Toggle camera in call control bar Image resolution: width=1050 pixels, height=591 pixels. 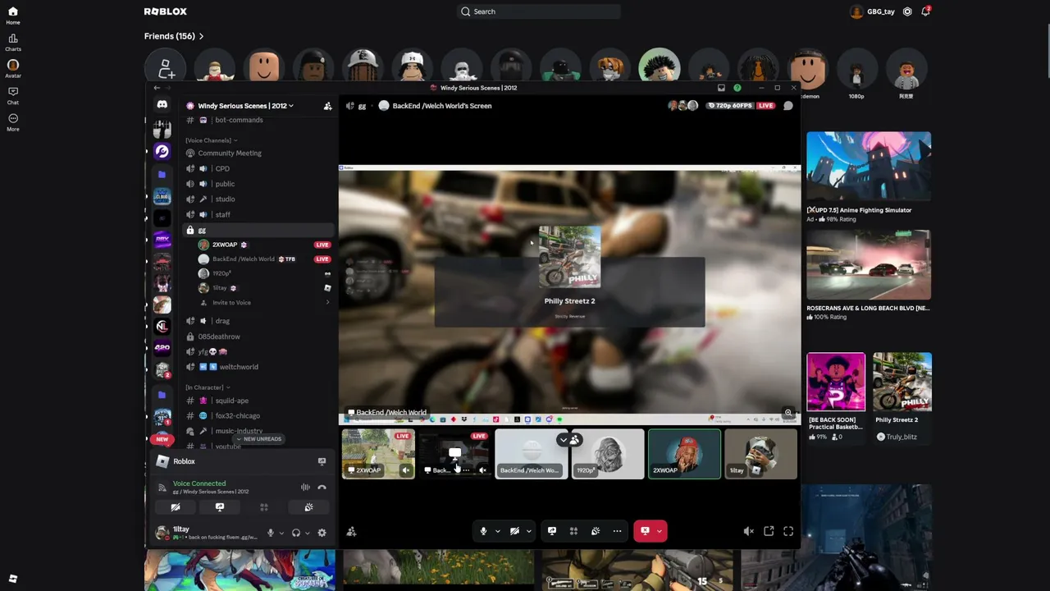[514, 531]
